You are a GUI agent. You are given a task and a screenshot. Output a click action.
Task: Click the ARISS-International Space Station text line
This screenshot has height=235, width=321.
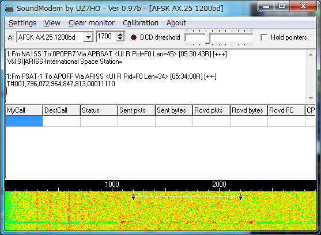(65, 61)
